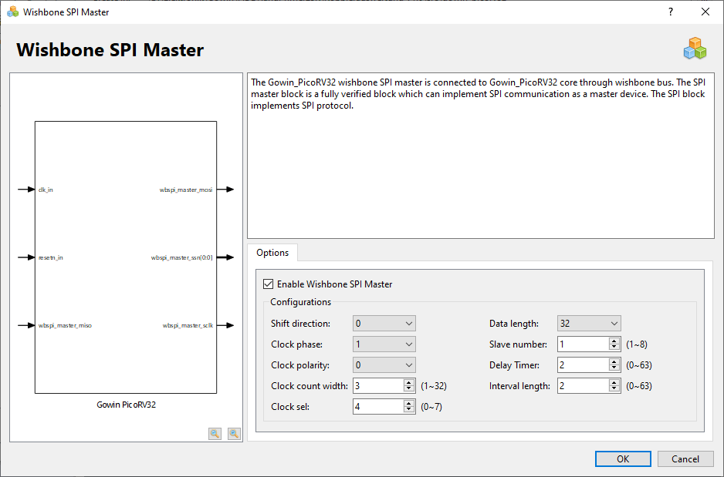
Task: Increase Clock count width with up arrow
Action: click(408, 382)
